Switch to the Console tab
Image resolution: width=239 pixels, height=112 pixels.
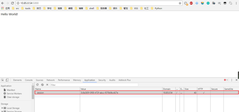tap(29, 80)
